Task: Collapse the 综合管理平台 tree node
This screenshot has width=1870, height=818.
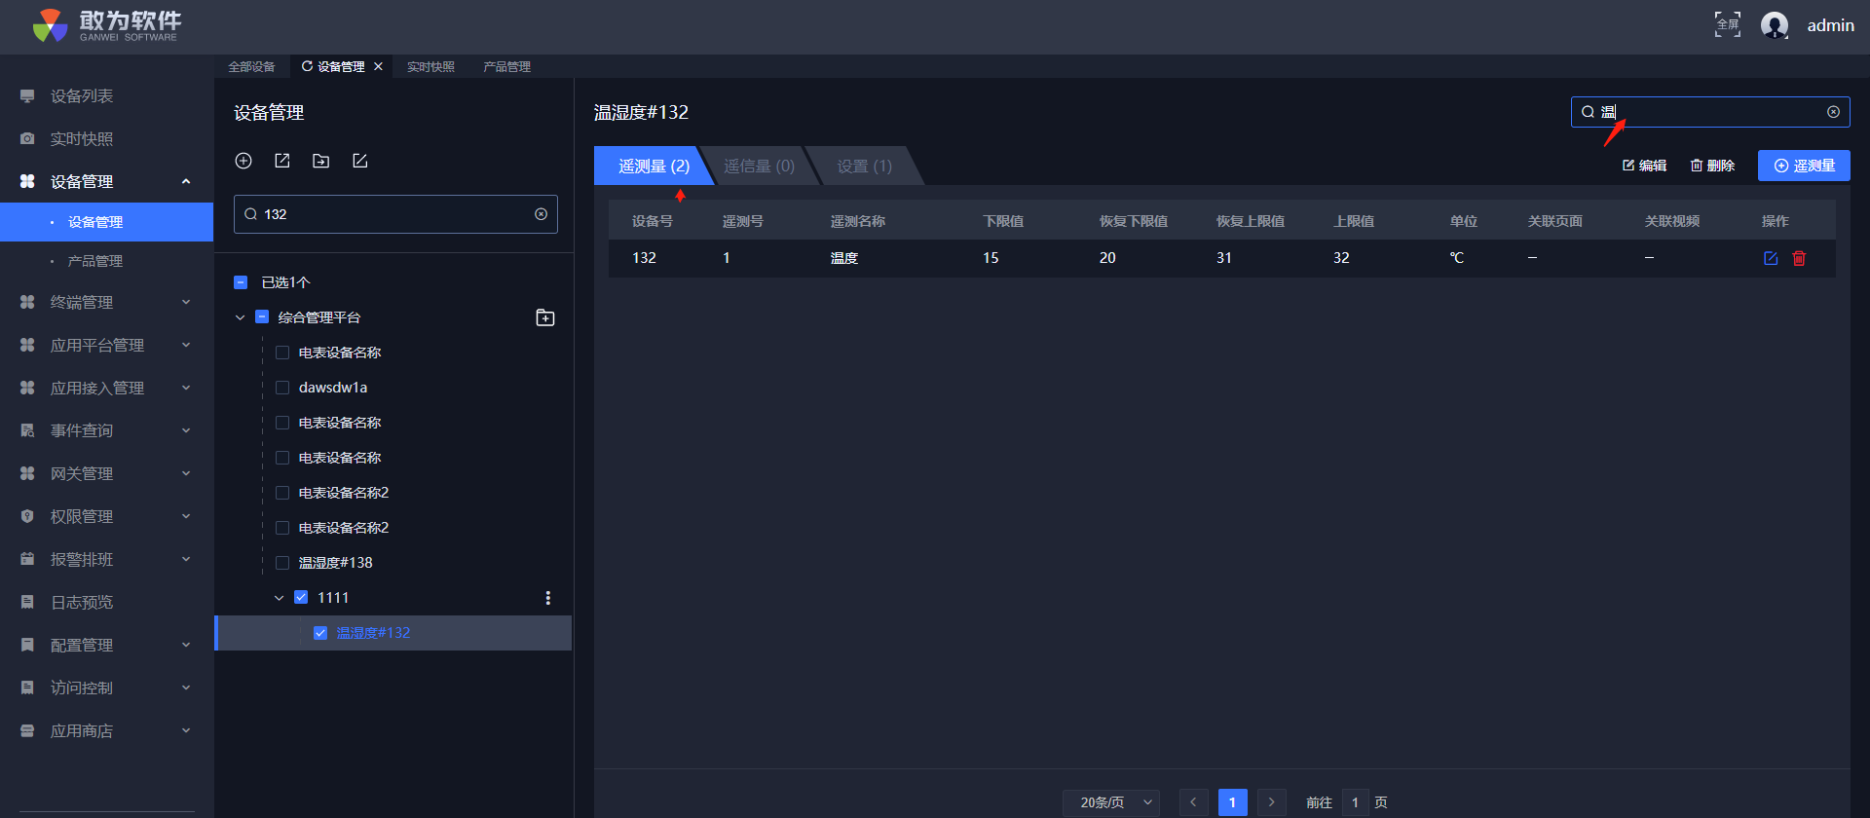Action: click(x=240, y=317)
